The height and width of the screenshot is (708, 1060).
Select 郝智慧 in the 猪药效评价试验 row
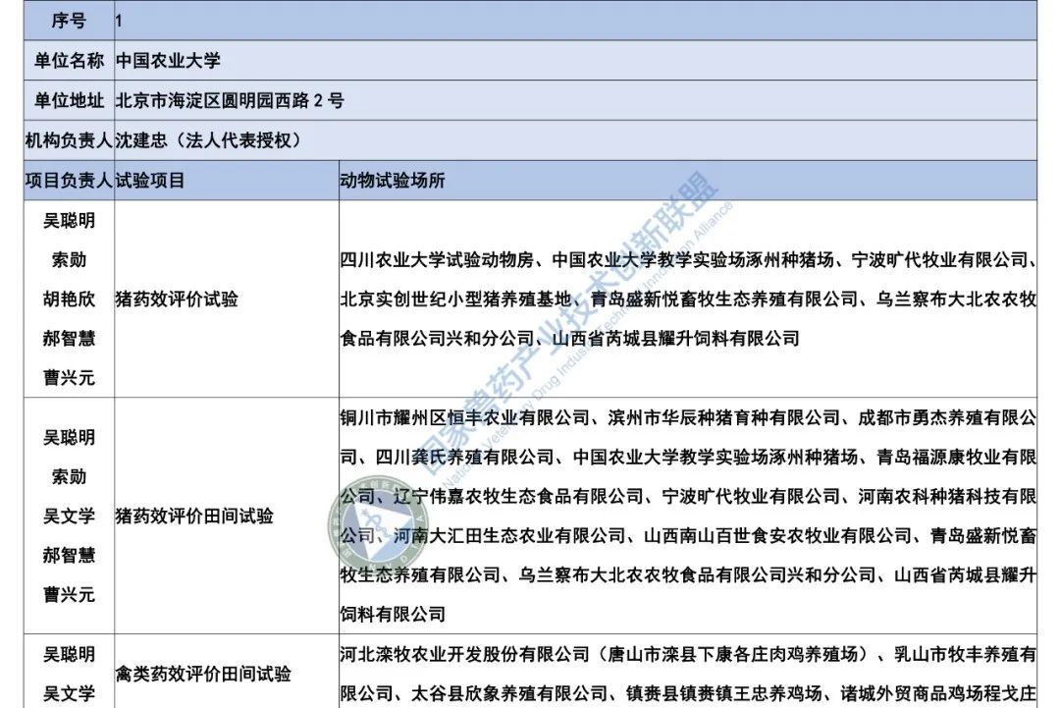point(69,338)
